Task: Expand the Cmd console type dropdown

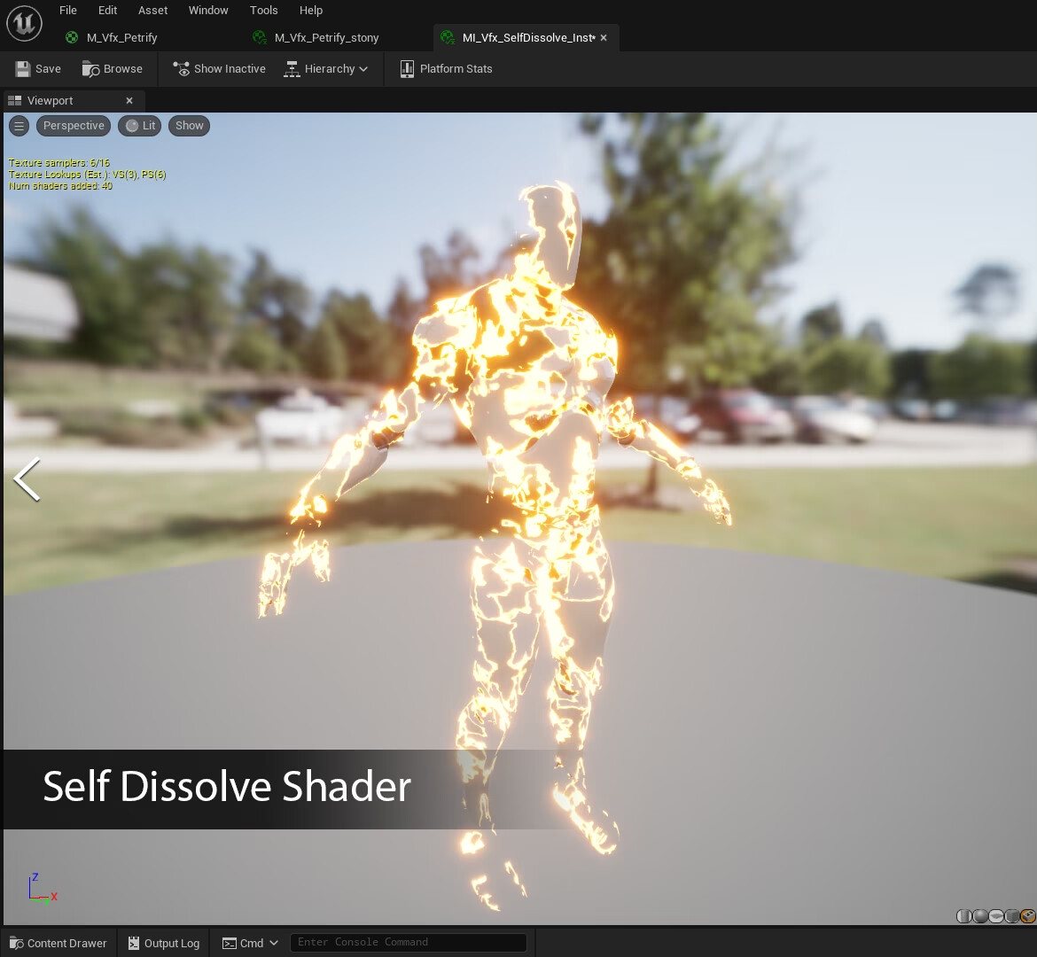Action: (250, 943)
